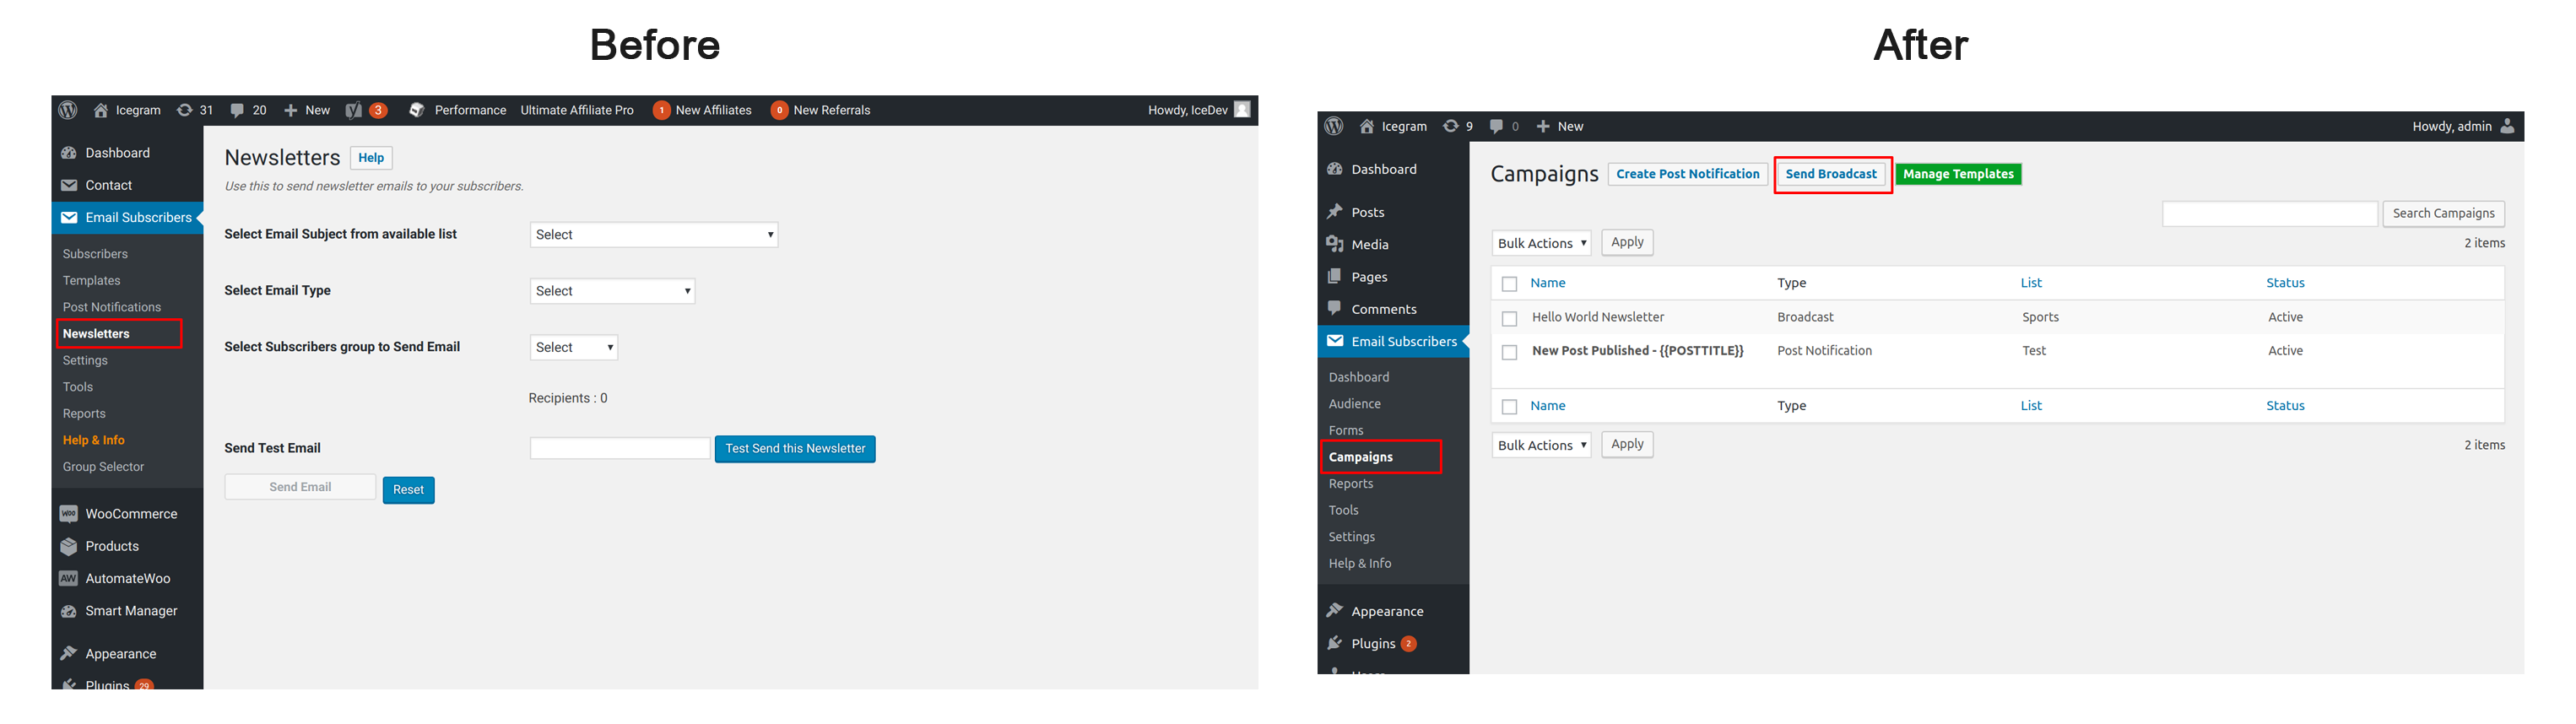Click Smart Manager icon in Before sidebar
Screen dimensions: 2576x724
[69, 611]
